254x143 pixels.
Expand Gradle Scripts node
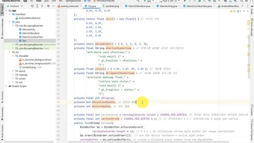[x=6, y=86]
